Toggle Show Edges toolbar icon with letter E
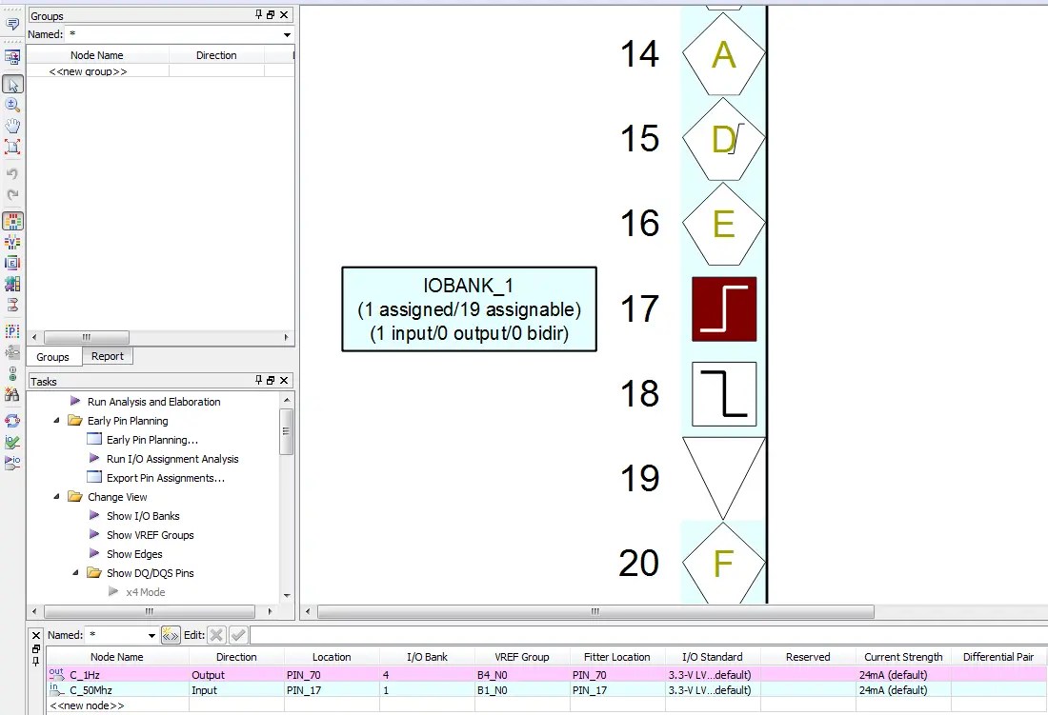Viewport: 1048px width, 715px height. (x=12, y=263)
